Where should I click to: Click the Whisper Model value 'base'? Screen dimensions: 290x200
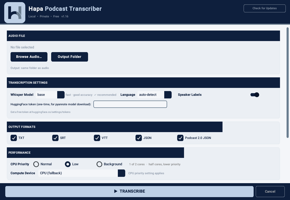46,95
